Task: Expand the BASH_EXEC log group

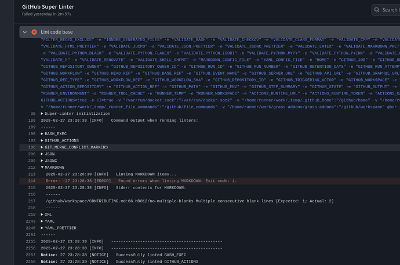Action: click(53, 133)
